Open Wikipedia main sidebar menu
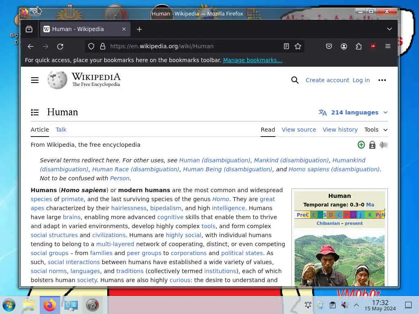419x314 pixels. (35, 80)
